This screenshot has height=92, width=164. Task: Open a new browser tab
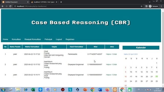(x=61, y=2)
